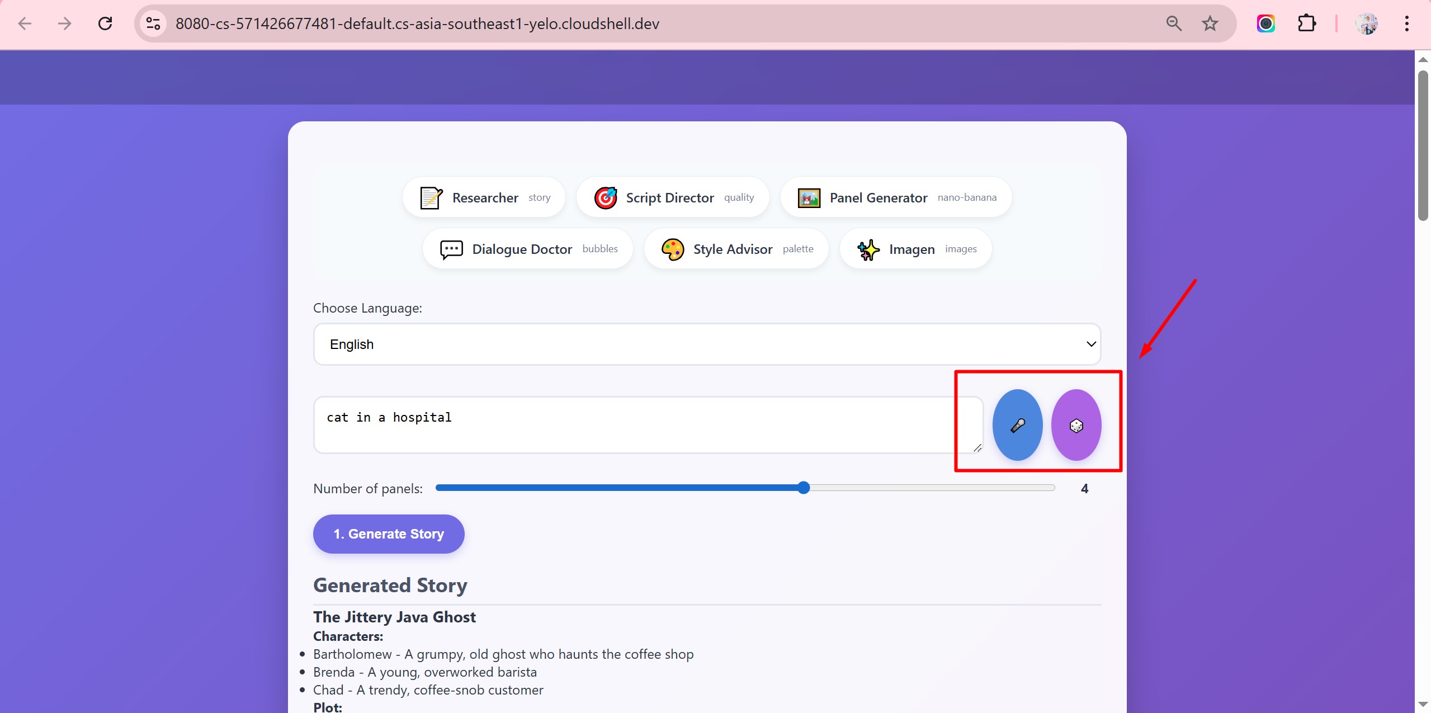The height and width of the screenshot is (713, 1431).
Task: Click the Script Director target icon
Action: pos(606,198)
